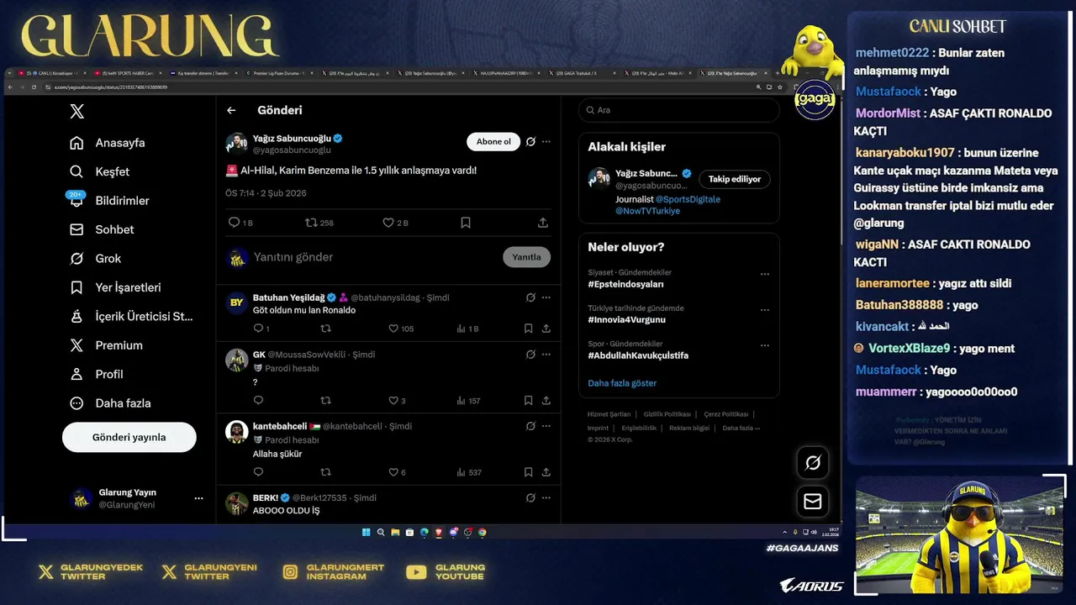Screen dimensions: 1076x605
Task: Open options for #Epsteindosyaları trend
Action: (764, 274)
